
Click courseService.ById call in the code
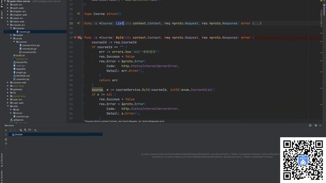[132, 90]
